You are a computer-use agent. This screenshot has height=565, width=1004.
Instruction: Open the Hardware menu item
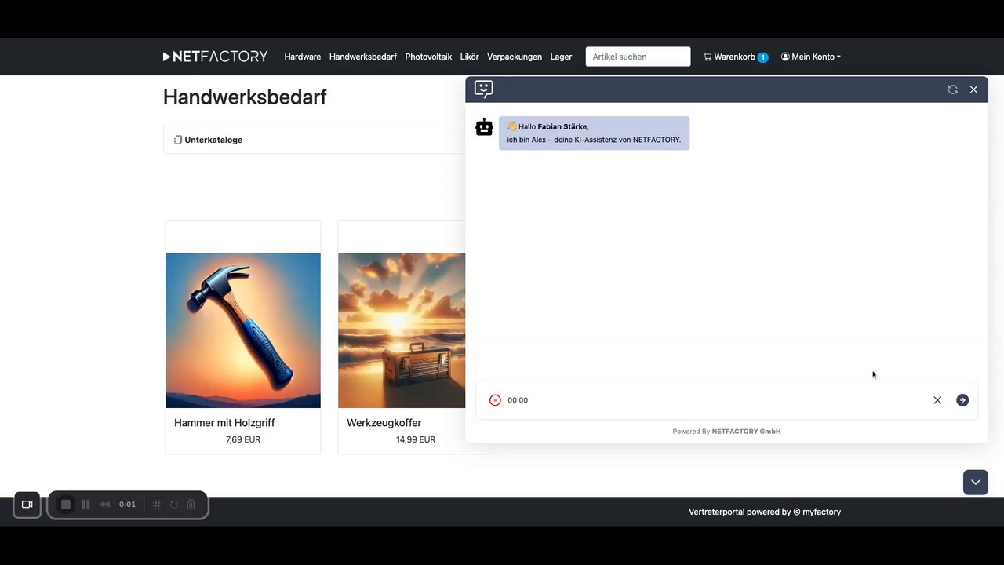coord(302,56)
